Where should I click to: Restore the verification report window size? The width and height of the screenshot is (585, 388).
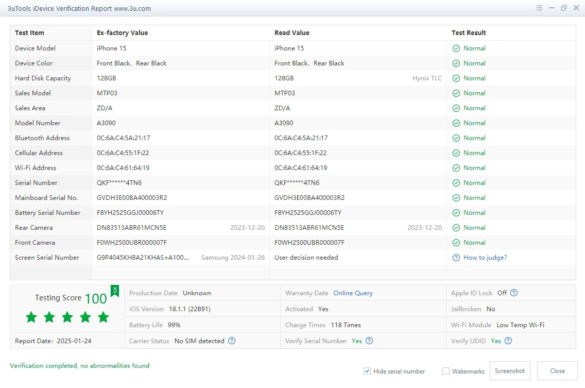coord(564,8)
